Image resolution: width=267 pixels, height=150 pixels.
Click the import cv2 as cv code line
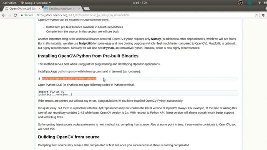pos(51,92)
